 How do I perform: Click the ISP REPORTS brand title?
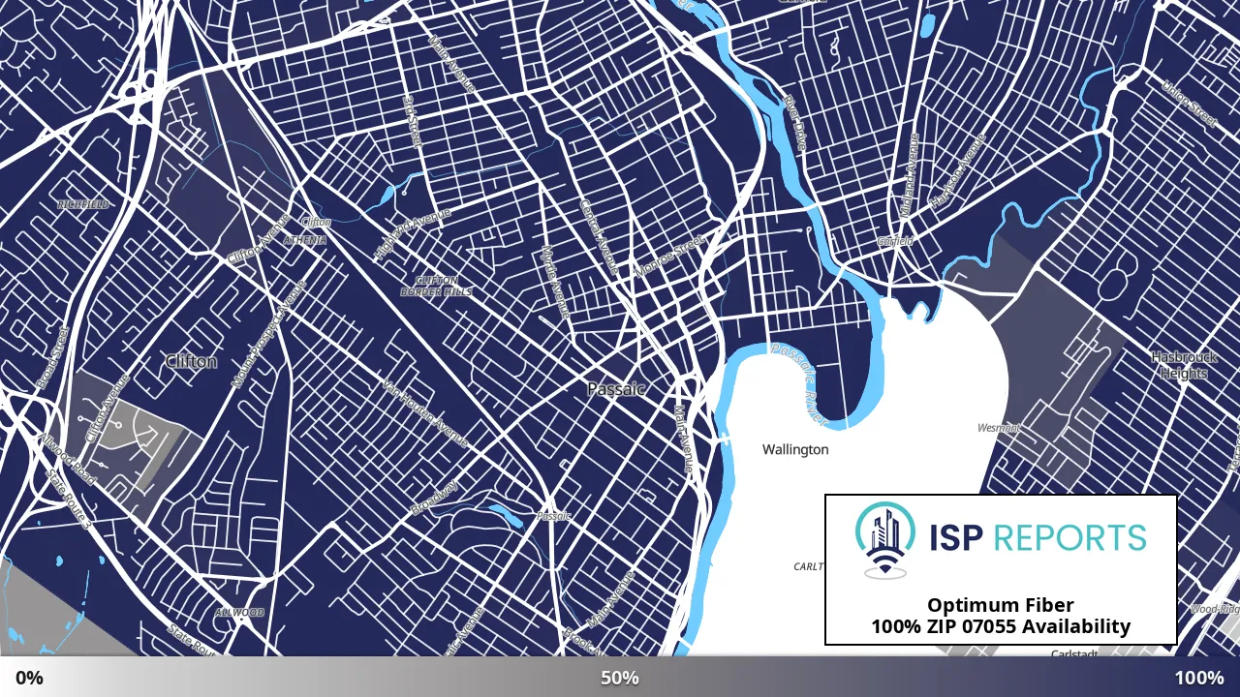pos(1038,537)
